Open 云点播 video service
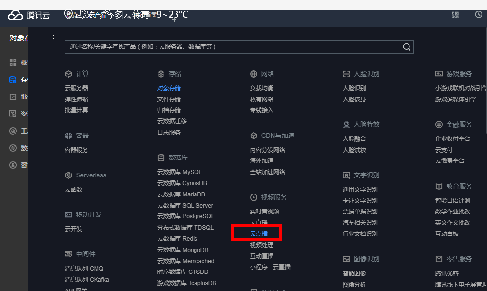487x291 pixels. [x=259, y=233]
